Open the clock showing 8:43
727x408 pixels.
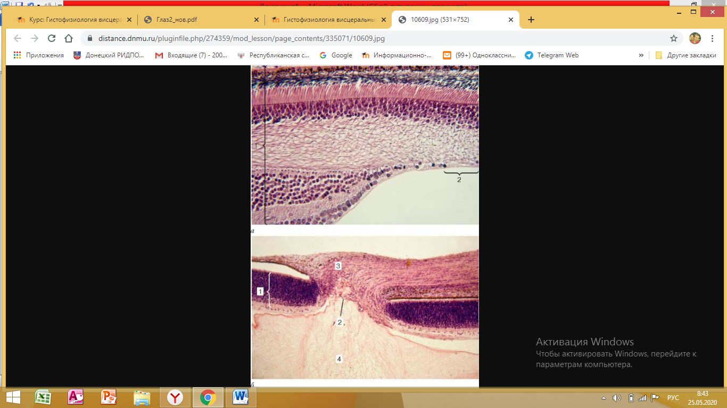pos(703,397)
